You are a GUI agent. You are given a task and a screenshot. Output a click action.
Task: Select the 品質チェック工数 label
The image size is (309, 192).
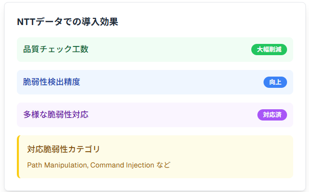point(56,50)
